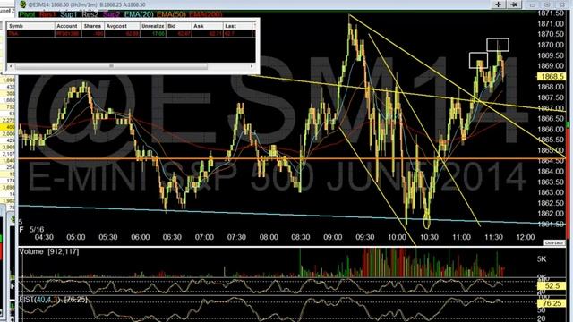Viewport: 573px width, 322px height.
Task: Click the 1871.50 price axis label
Action: pos(551,13)
